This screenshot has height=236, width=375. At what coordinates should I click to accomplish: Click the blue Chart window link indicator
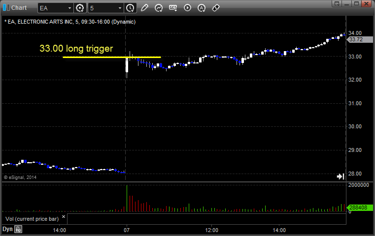coord(6,8)
